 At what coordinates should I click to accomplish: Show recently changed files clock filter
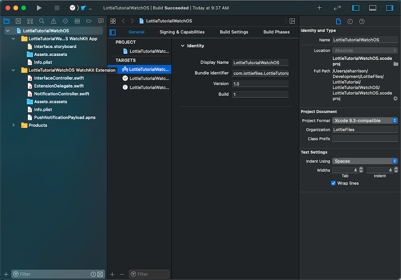(93, 274)
